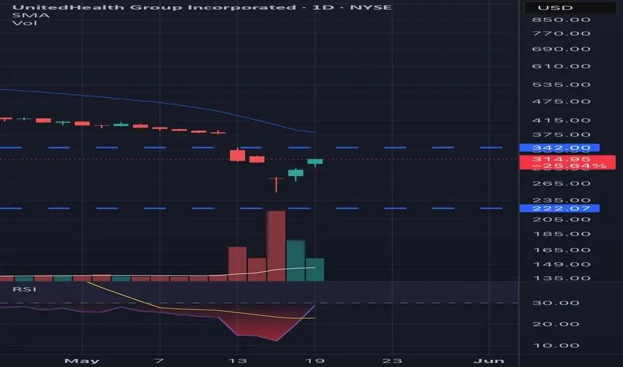Select the tallest red volume bar
This screenshot has width=623, height=367.
pos(276,246)
